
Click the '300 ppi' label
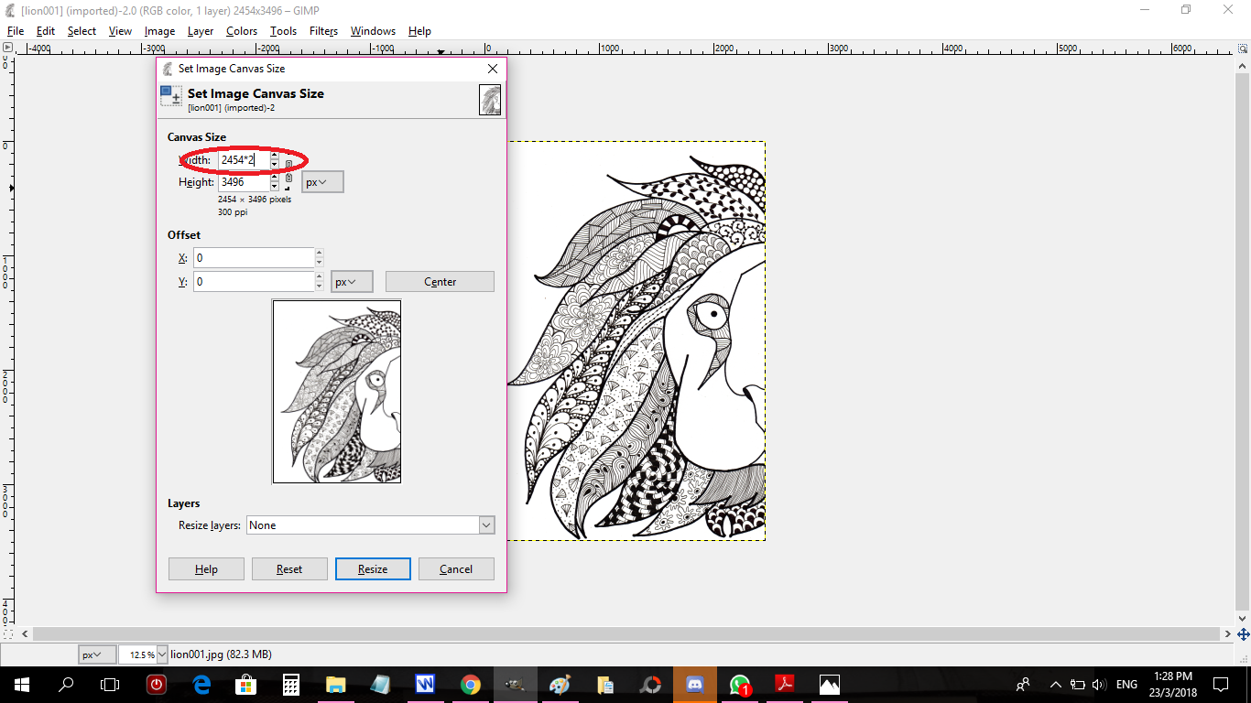[x=233, y=212]
